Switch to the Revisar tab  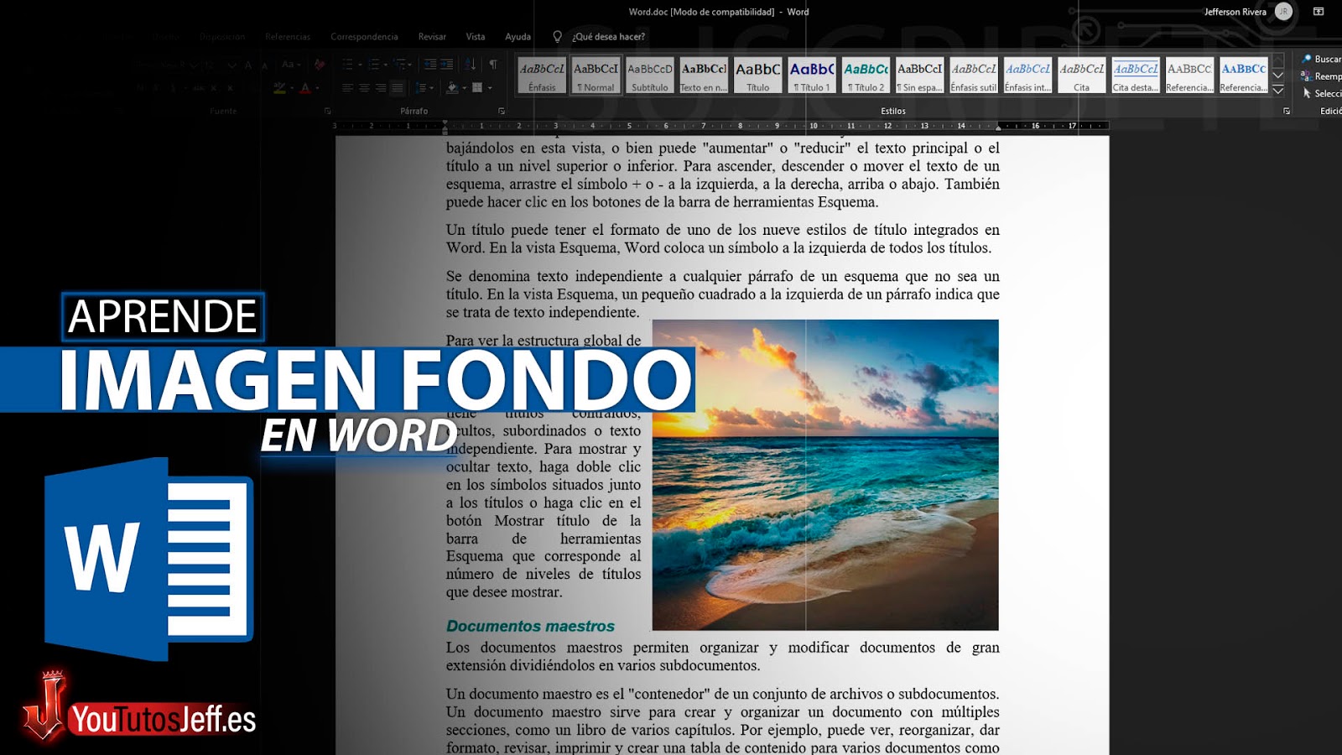[x=432, y=37]
